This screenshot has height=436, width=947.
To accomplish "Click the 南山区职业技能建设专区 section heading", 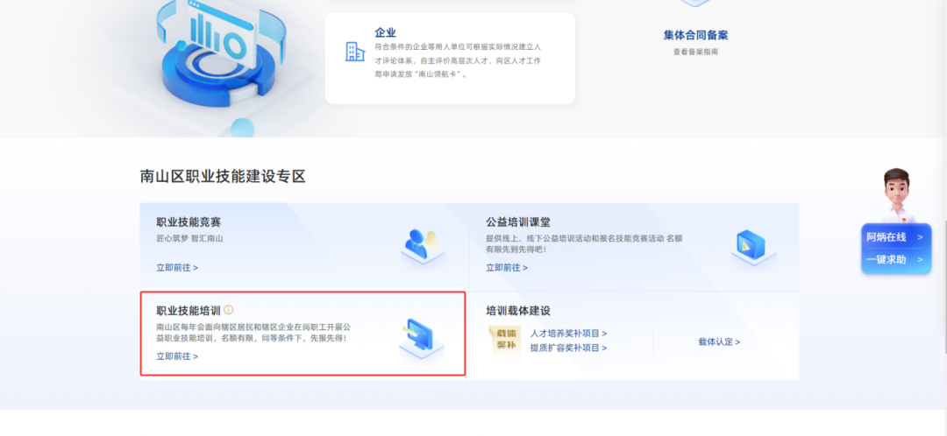I will point(223,176).
